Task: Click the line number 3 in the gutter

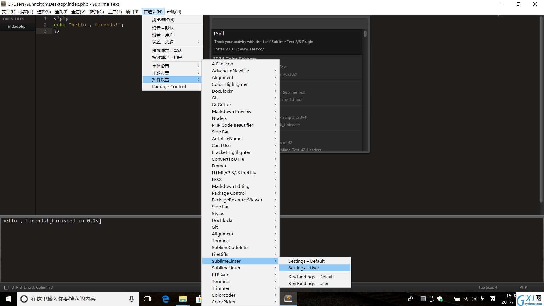Action: coord(45,31)
